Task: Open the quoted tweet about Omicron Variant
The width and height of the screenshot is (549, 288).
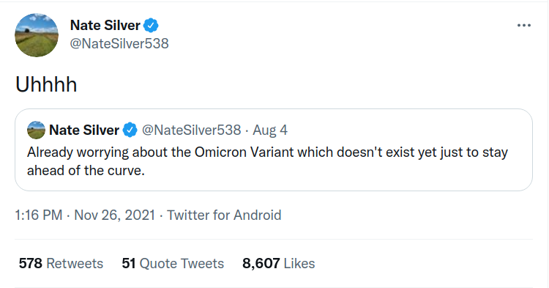Action: pos(274,150)
